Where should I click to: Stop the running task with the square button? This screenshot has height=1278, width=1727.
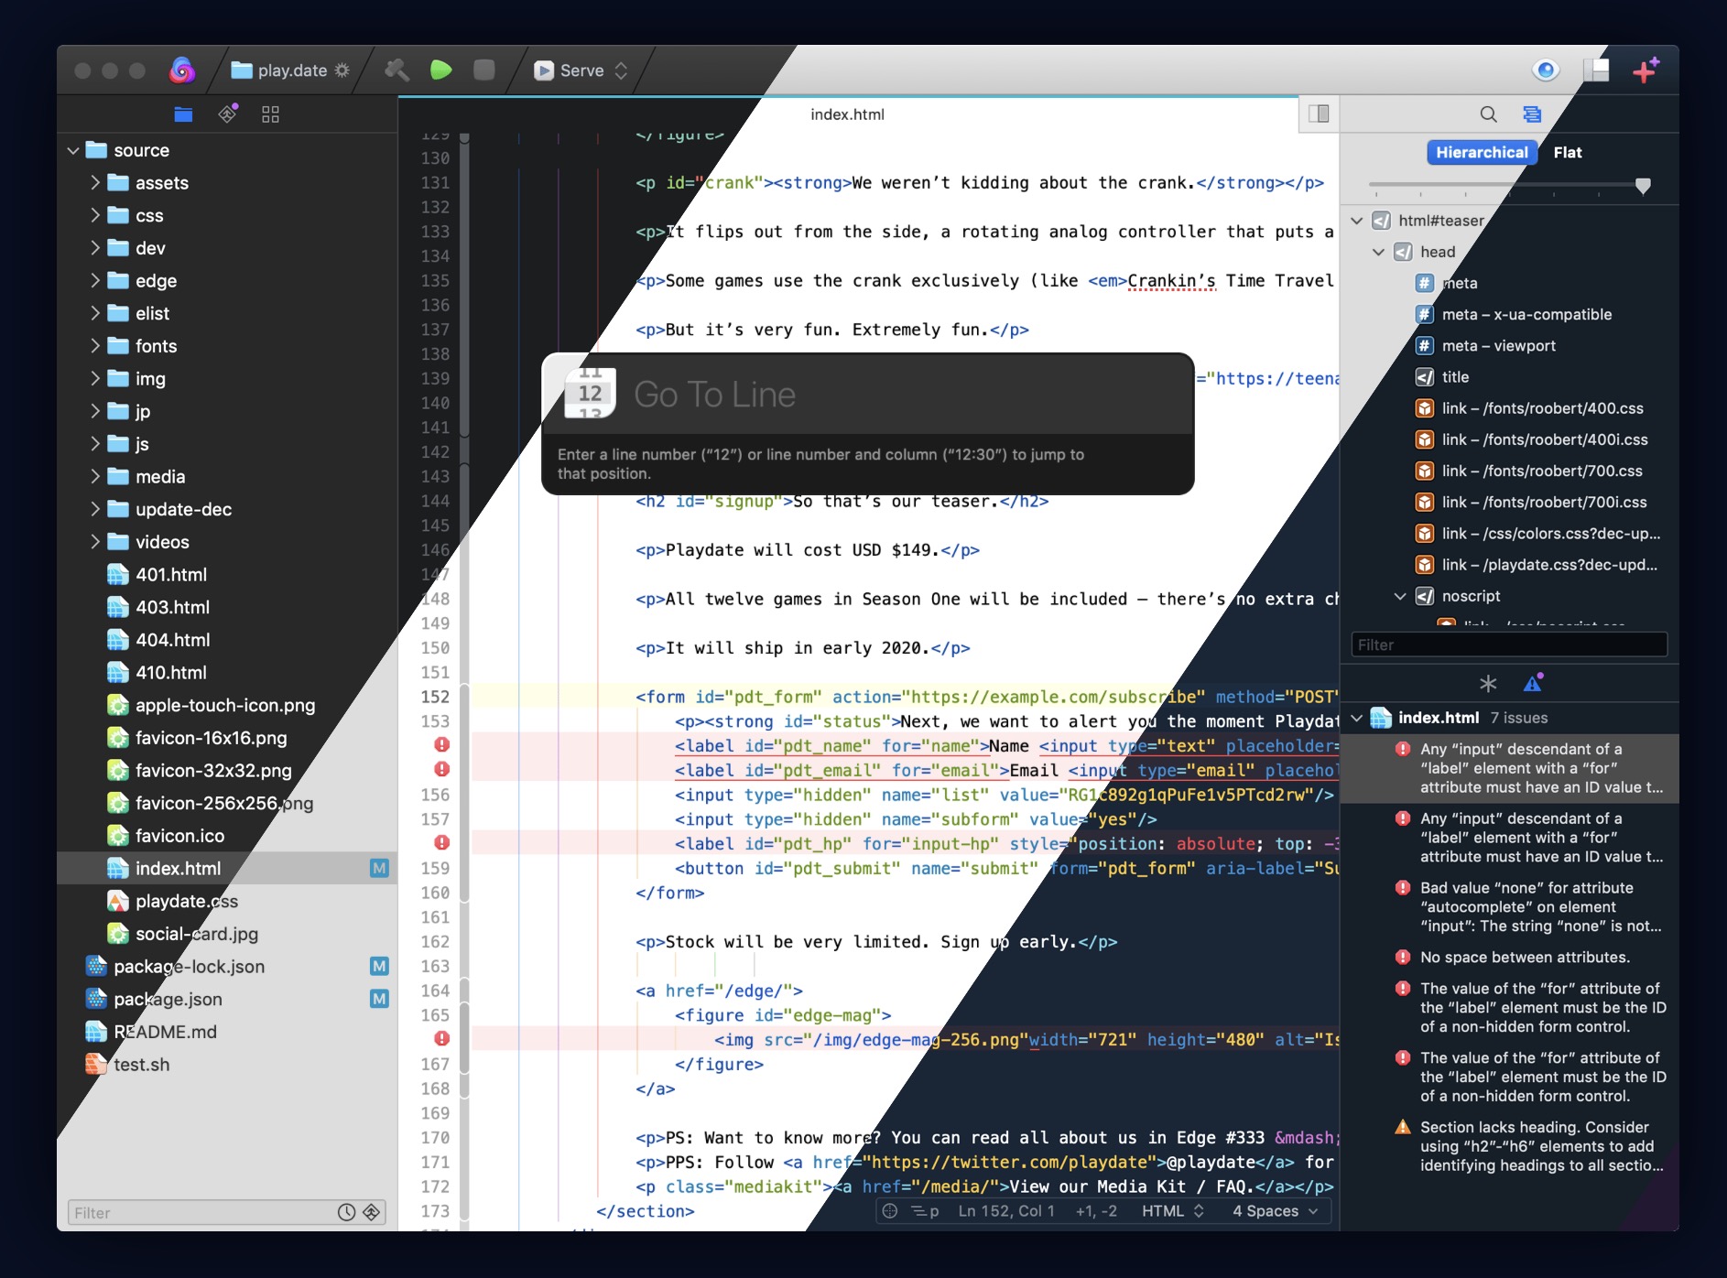click(x=484, y=70)
